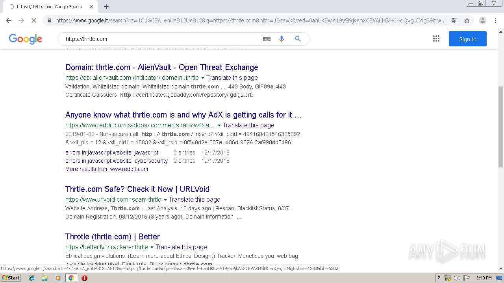The image size is (504, 283).
Task: Open the network tray icon
Action: click(448, 278)
